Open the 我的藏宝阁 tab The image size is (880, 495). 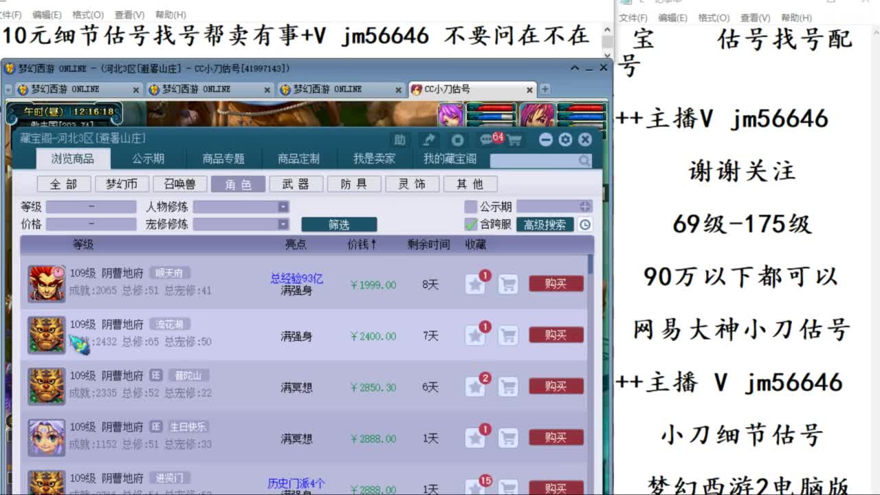coord(450,159)
